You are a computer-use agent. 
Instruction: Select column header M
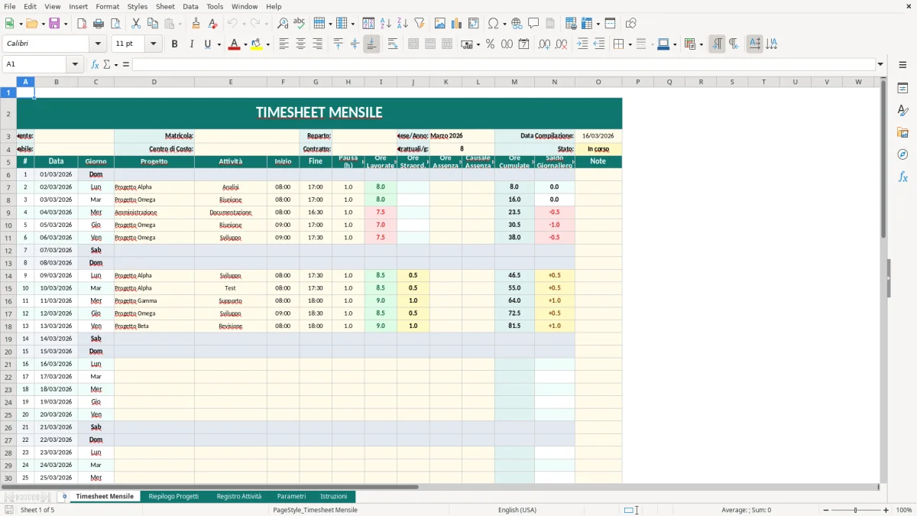pyautogui.click(x=514, y=82)
